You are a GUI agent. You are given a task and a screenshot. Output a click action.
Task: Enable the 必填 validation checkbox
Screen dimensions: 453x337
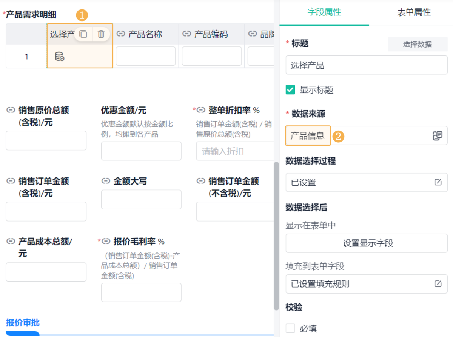291,328
